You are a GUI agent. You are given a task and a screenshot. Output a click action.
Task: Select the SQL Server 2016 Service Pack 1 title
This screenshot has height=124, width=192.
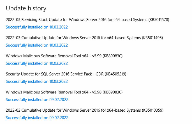coord(66,74)
